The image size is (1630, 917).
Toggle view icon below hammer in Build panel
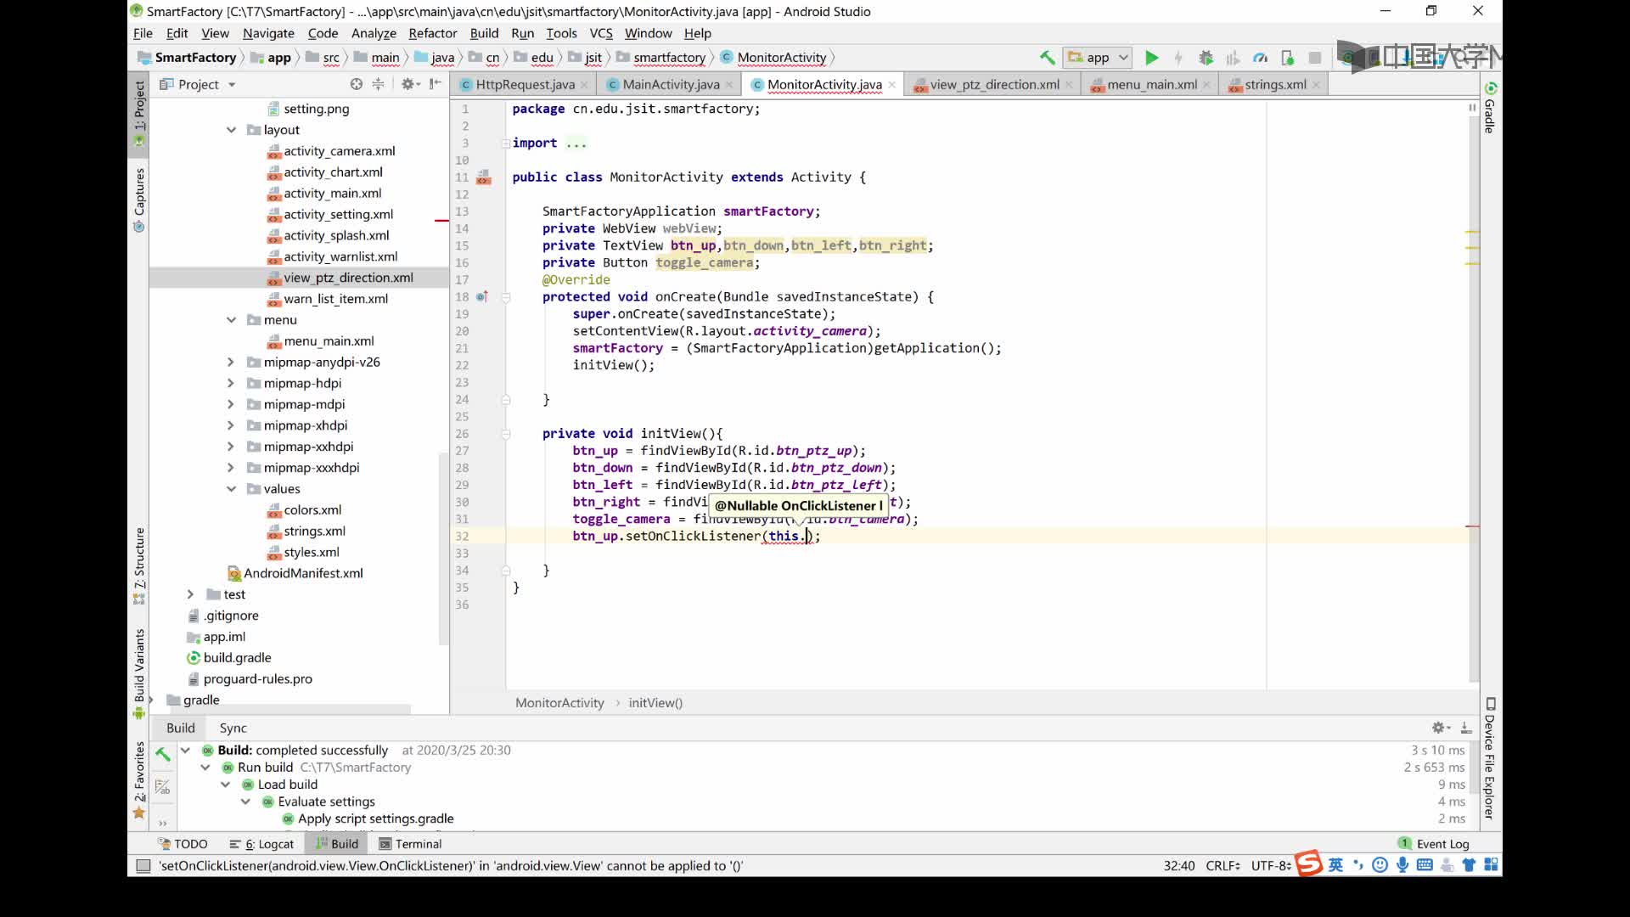pos(162,787)
